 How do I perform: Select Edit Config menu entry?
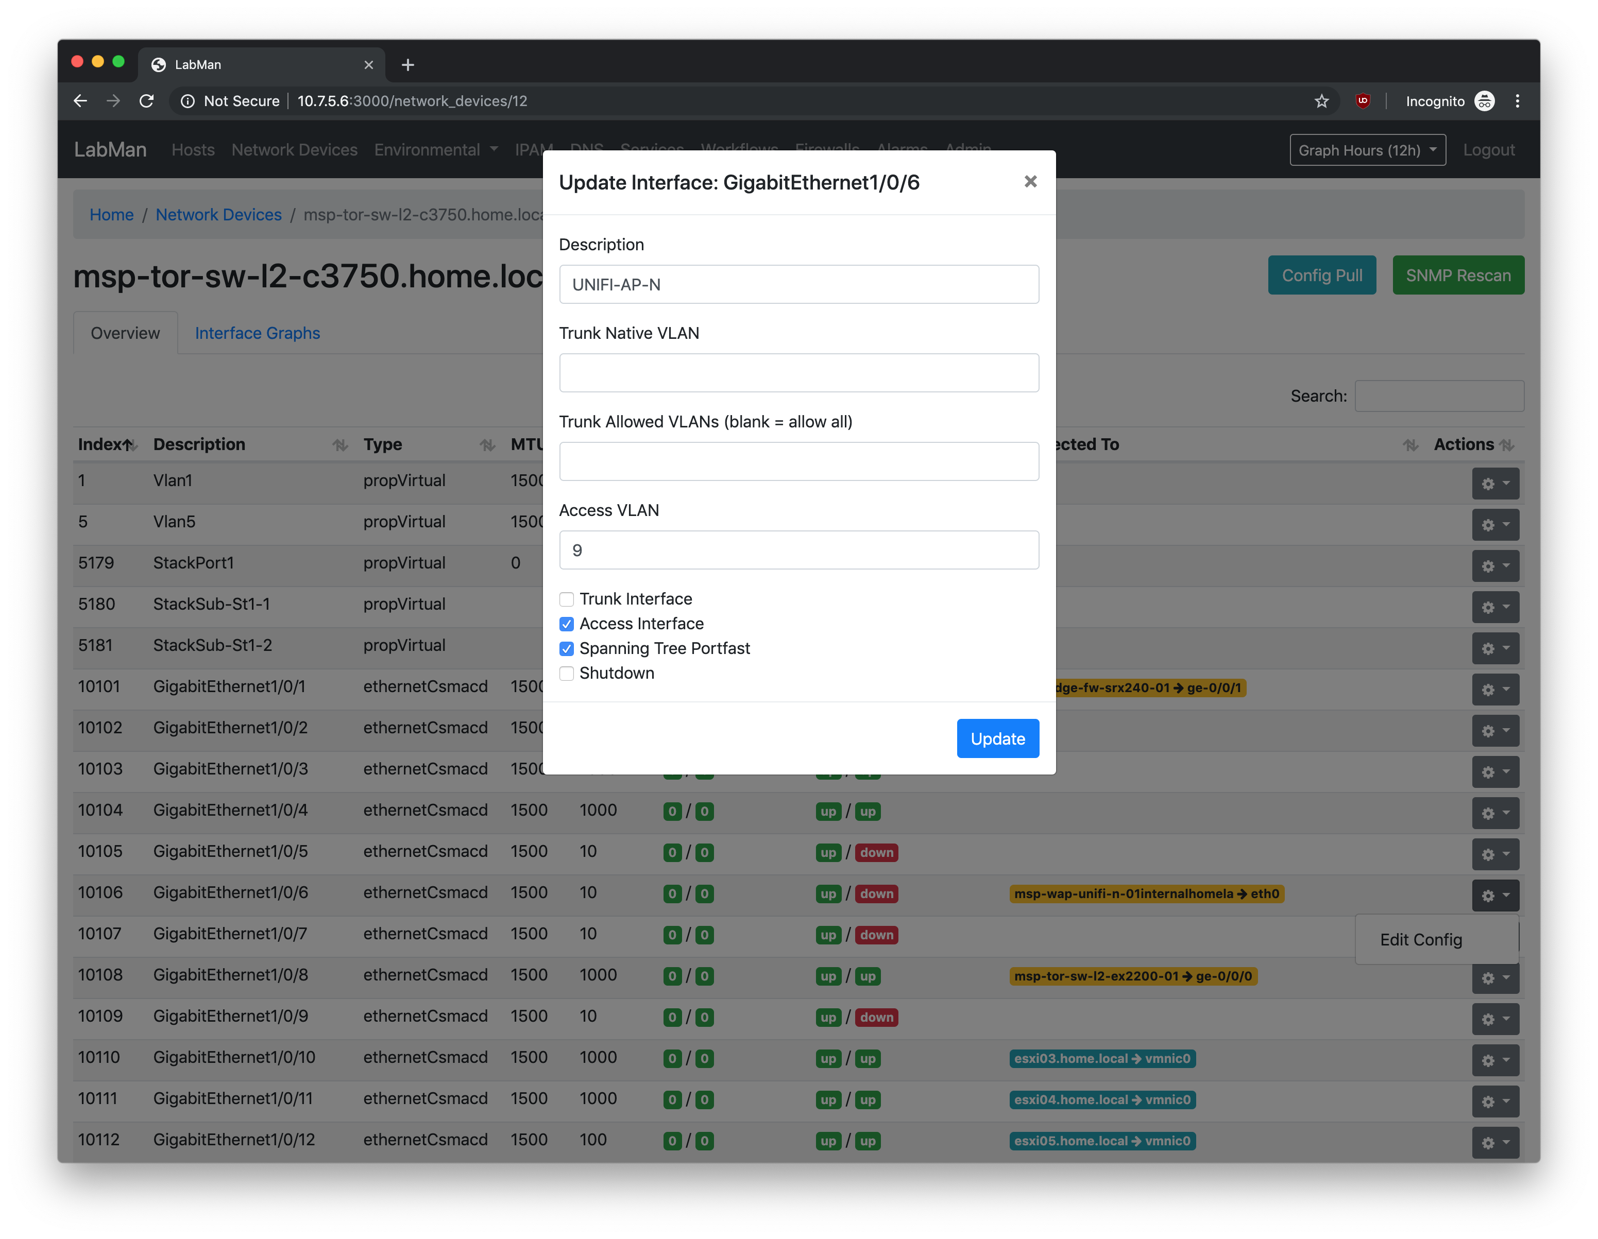(x=1420, y=940)
